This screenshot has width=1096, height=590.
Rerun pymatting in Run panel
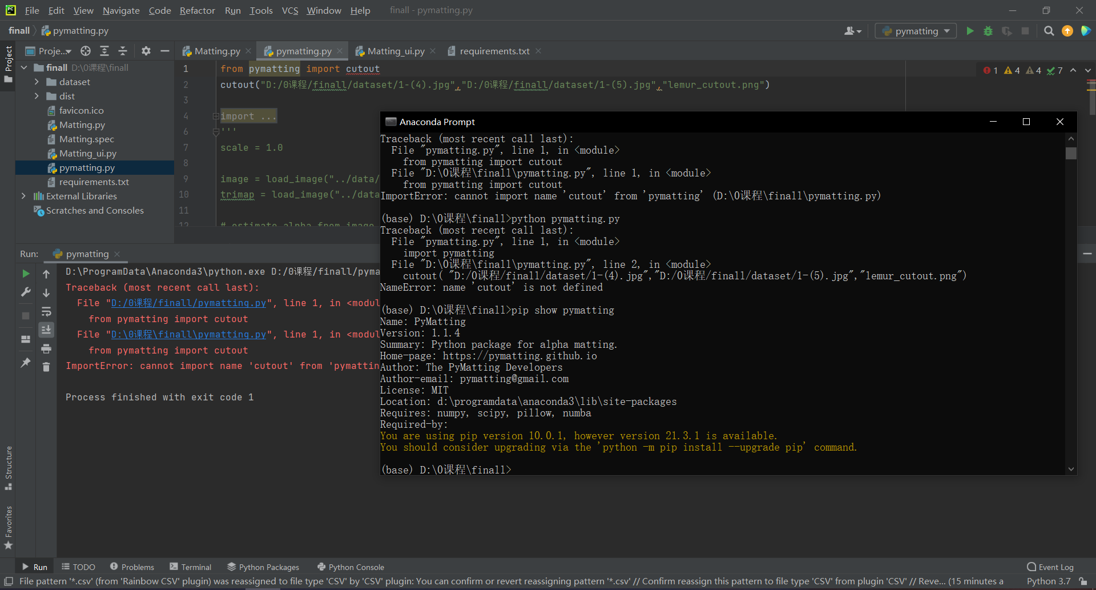26,274
